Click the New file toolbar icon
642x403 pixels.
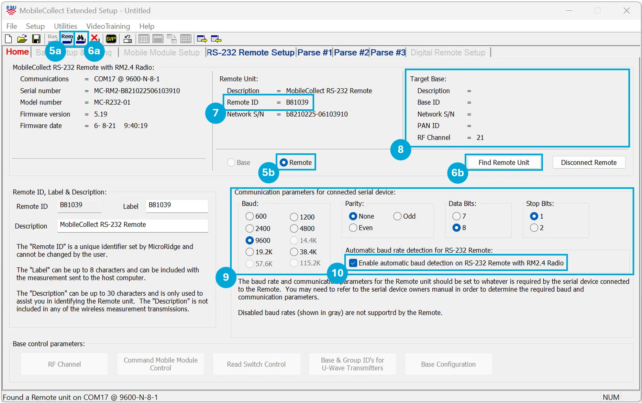[8, 39]
